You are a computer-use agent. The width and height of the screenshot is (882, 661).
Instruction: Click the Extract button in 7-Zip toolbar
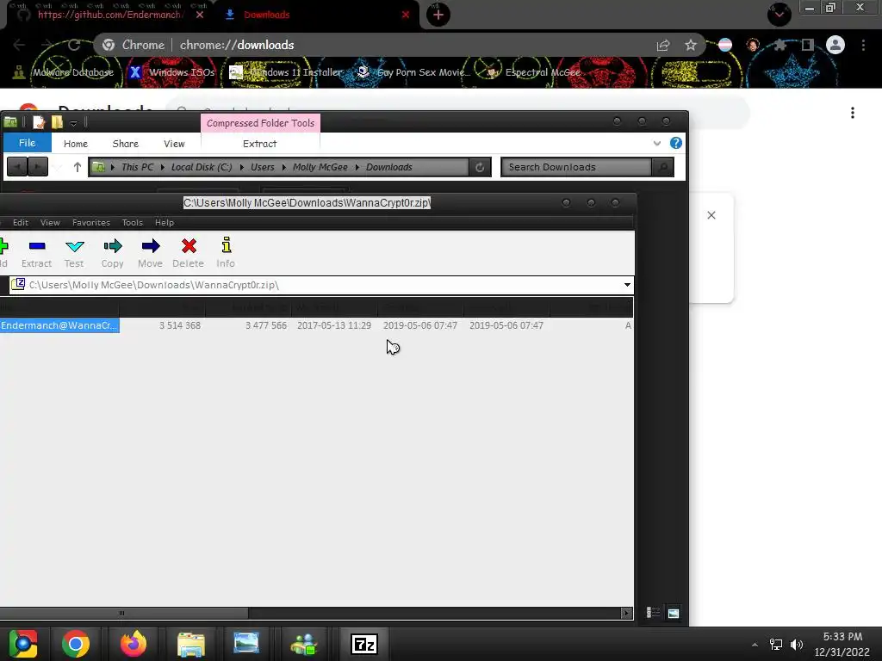pos(36,253)
